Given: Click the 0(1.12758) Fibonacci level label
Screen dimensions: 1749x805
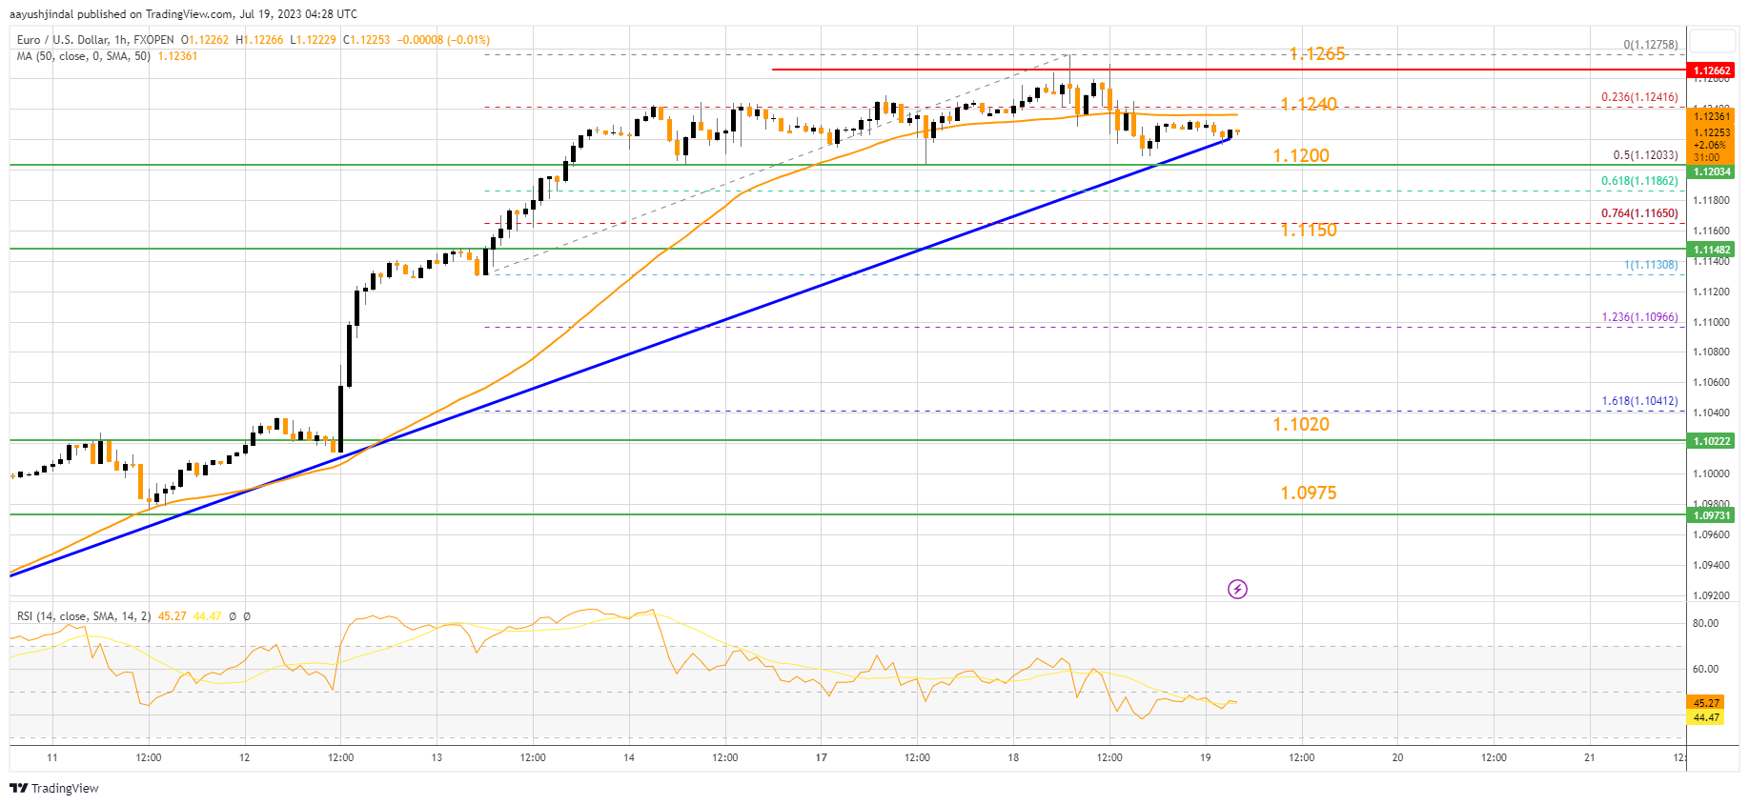Looking at the screenshot, I should (x=1651, y=45).
